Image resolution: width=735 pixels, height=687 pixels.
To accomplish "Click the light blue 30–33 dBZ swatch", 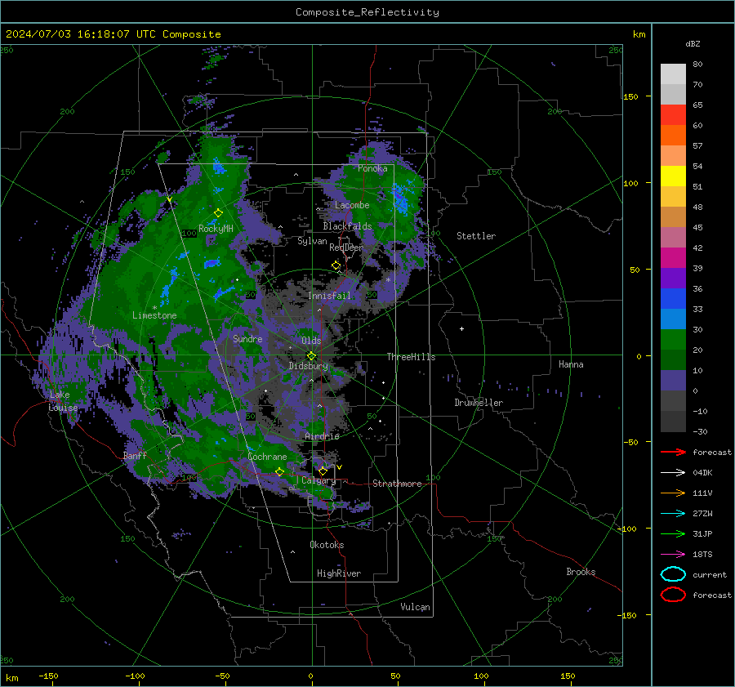I will [673, 319].
